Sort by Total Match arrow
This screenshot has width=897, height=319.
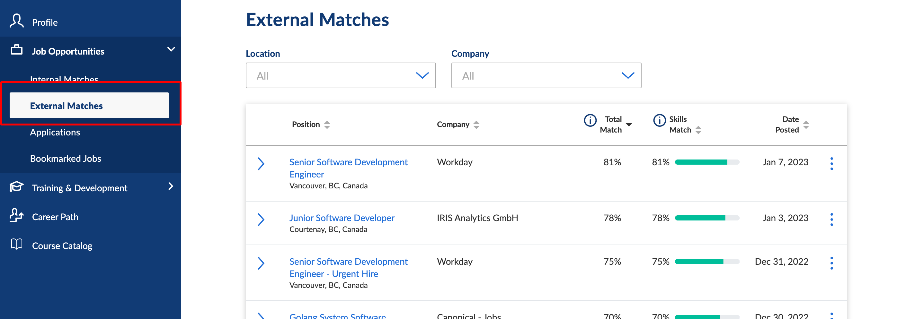[628, 125]
